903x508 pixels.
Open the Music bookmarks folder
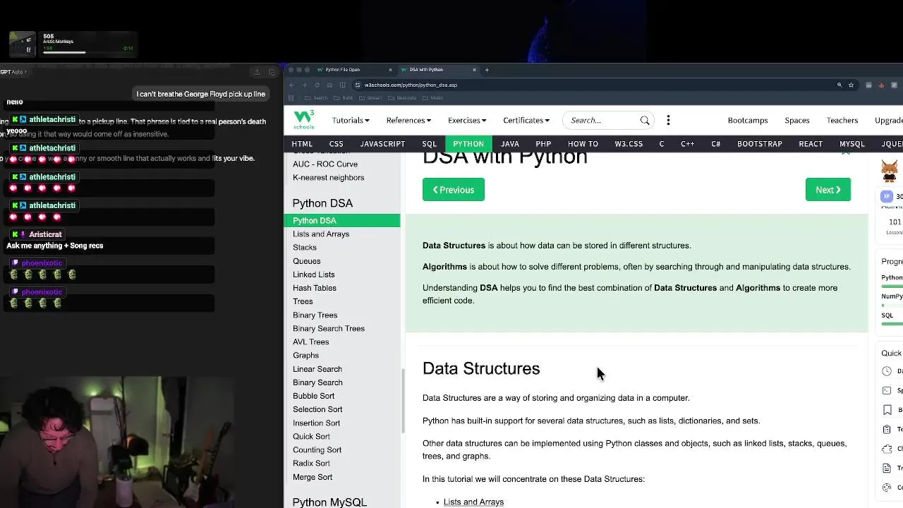coord(434,98)
